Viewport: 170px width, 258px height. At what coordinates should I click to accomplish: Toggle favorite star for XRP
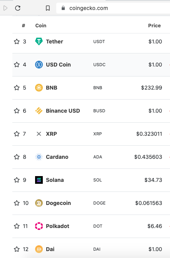pos(17,134)
